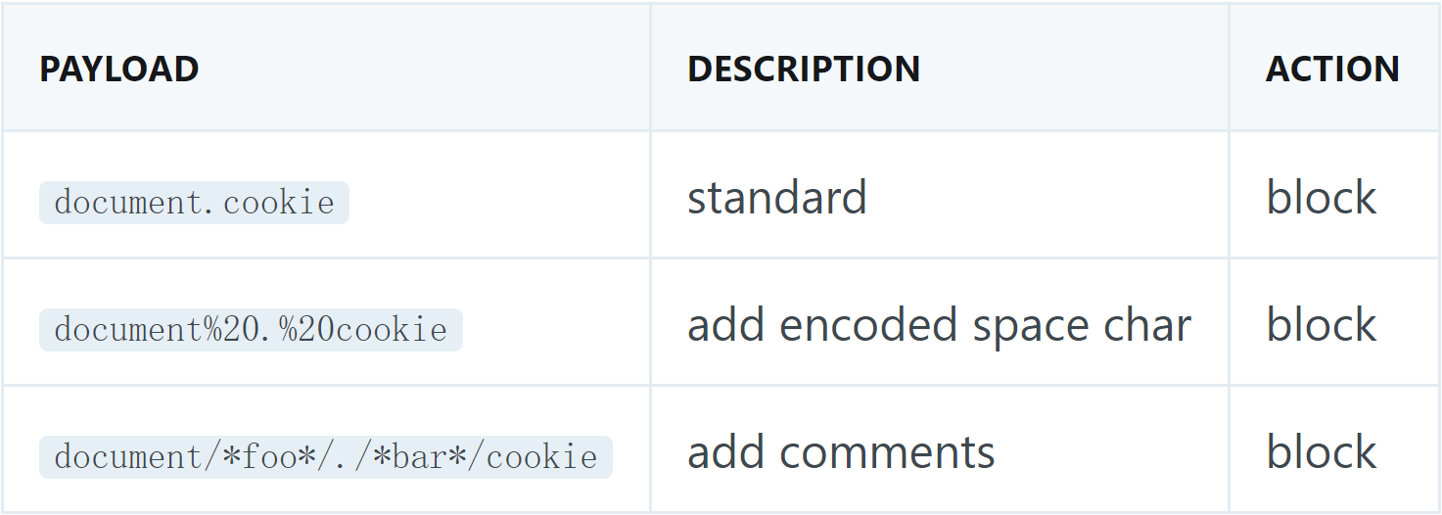
Task: Click the "add encoded space char" description
Action: pyautogui.click(x=939, y=325)
